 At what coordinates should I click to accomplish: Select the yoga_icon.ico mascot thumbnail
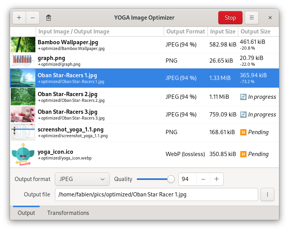(x=23, y=154)
